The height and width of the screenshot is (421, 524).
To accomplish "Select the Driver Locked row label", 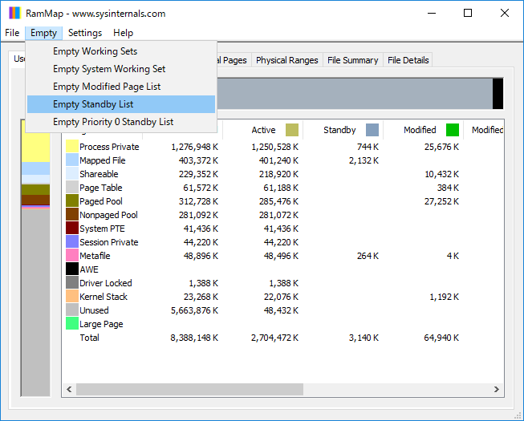I will (106, 283).
